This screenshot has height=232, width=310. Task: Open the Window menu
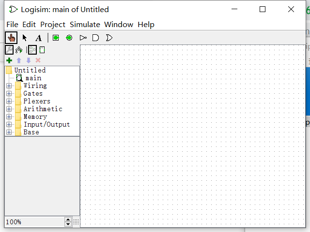tap(119, 25)
